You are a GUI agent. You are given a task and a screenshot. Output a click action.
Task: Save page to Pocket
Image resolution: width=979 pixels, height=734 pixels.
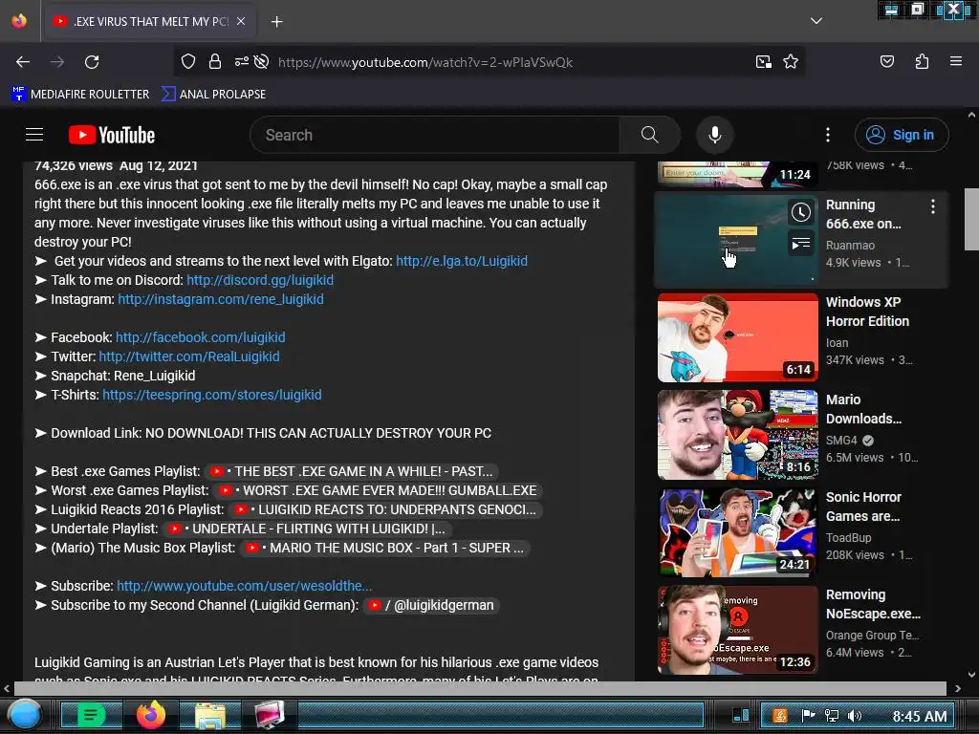886,61
